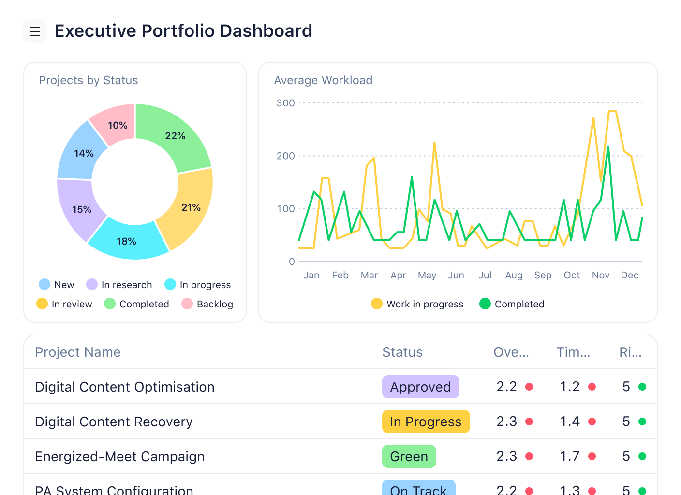This screenshot has height=495, width=681.
Task: Expand the truncated Time column header
Action: coord(574,352)
